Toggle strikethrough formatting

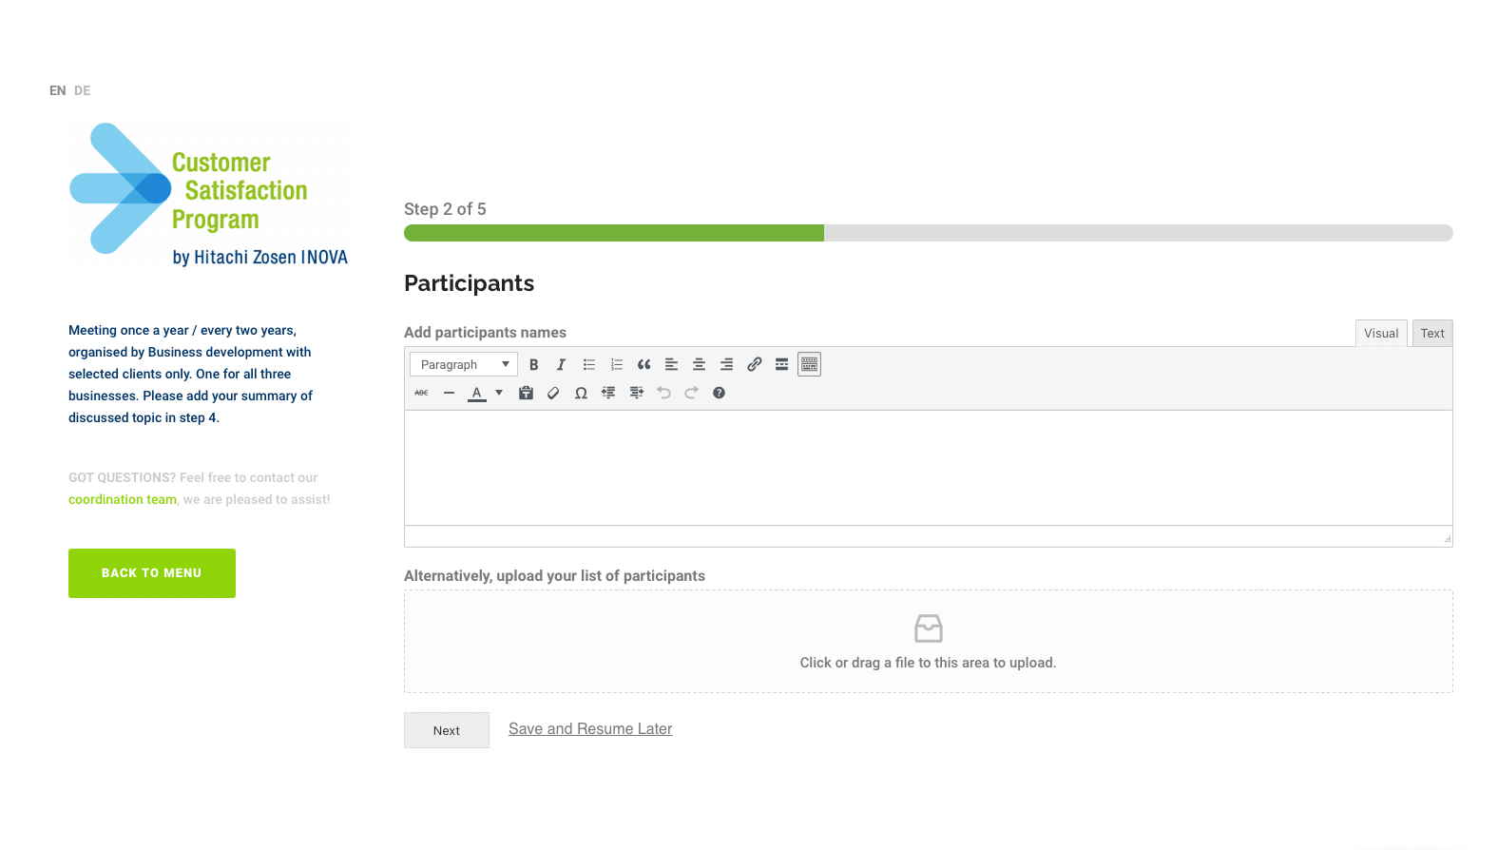click(422, 394)
